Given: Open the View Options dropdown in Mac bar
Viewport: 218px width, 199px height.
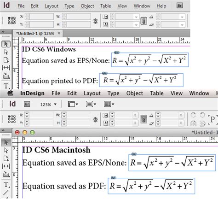Looking at the screenshot, I should (73, 104).
